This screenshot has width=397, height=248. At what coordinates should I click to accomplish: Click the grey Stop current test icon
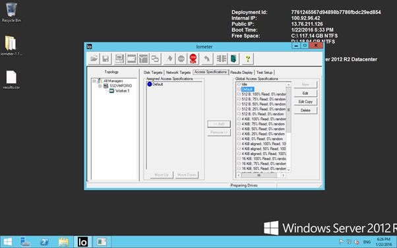[x=181, y=59]
